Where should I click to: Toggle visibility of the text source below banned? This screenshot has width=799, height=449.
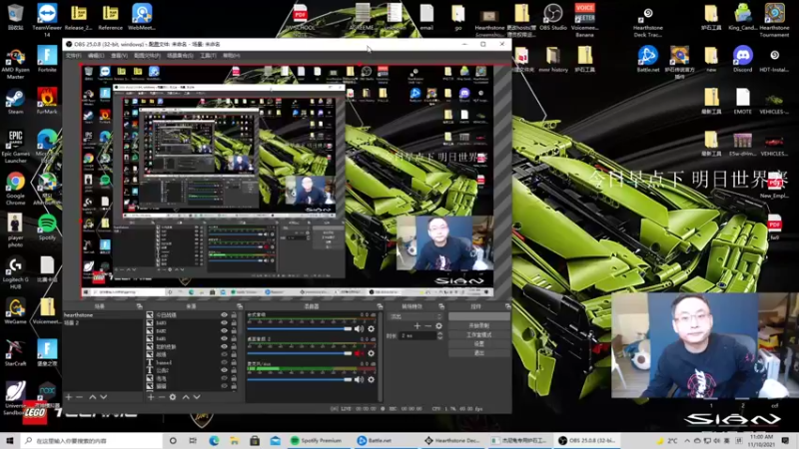click(x=224, y=370)
